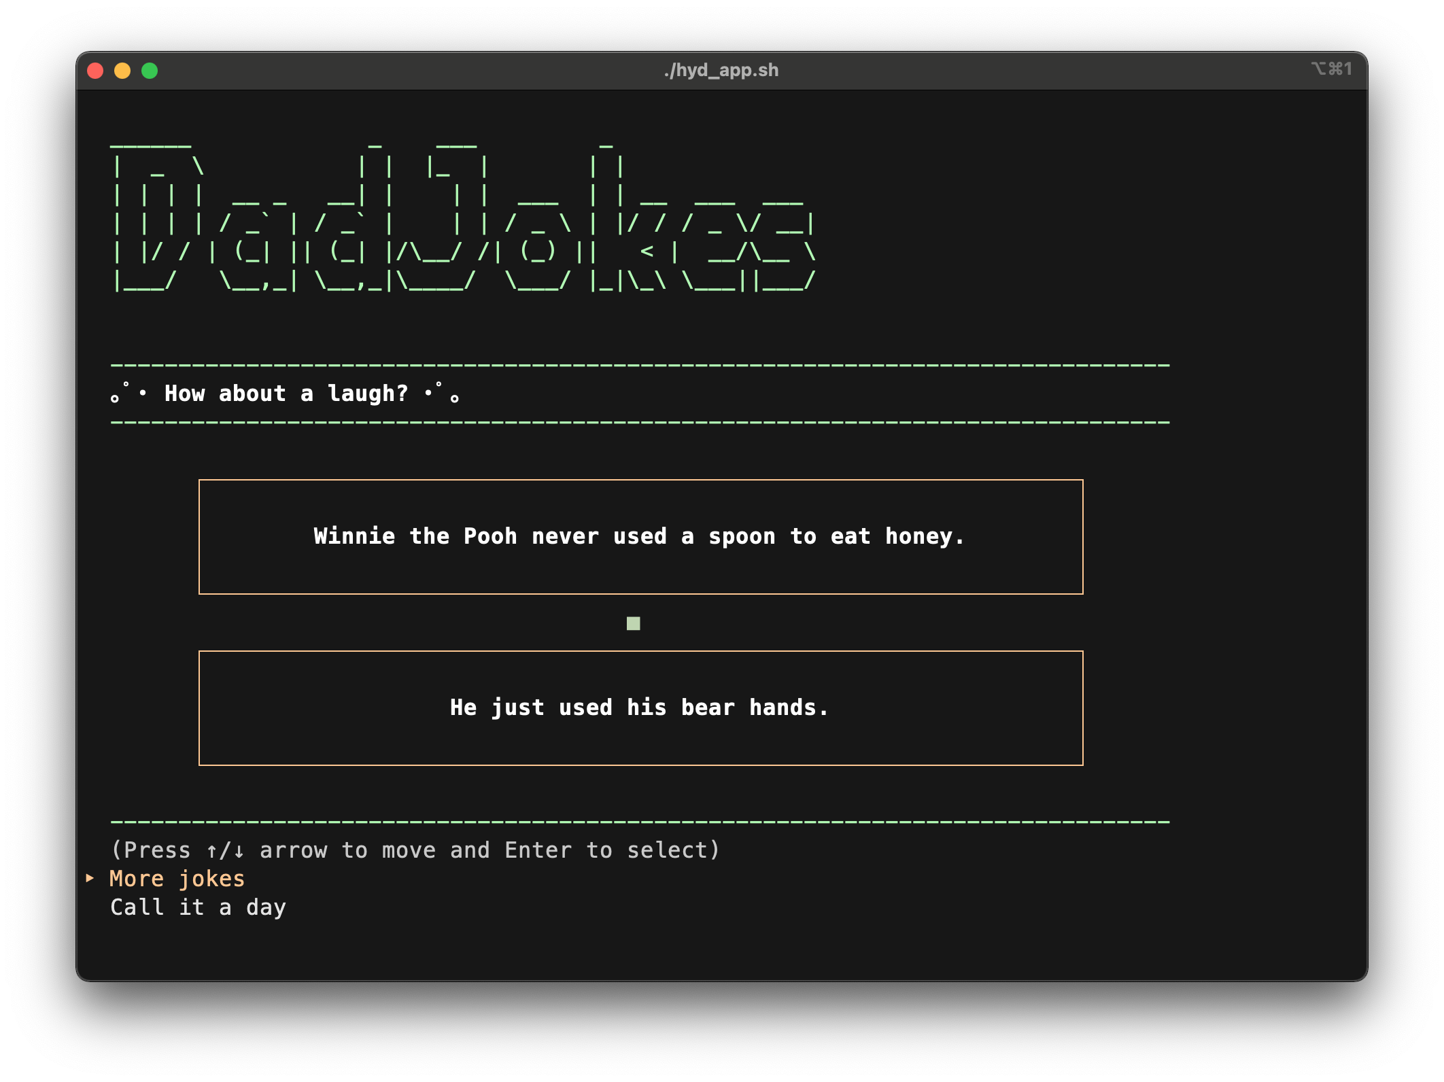Click the yellow minimize window button
Screen dimensions: 1444x1082
coord(122,71)
